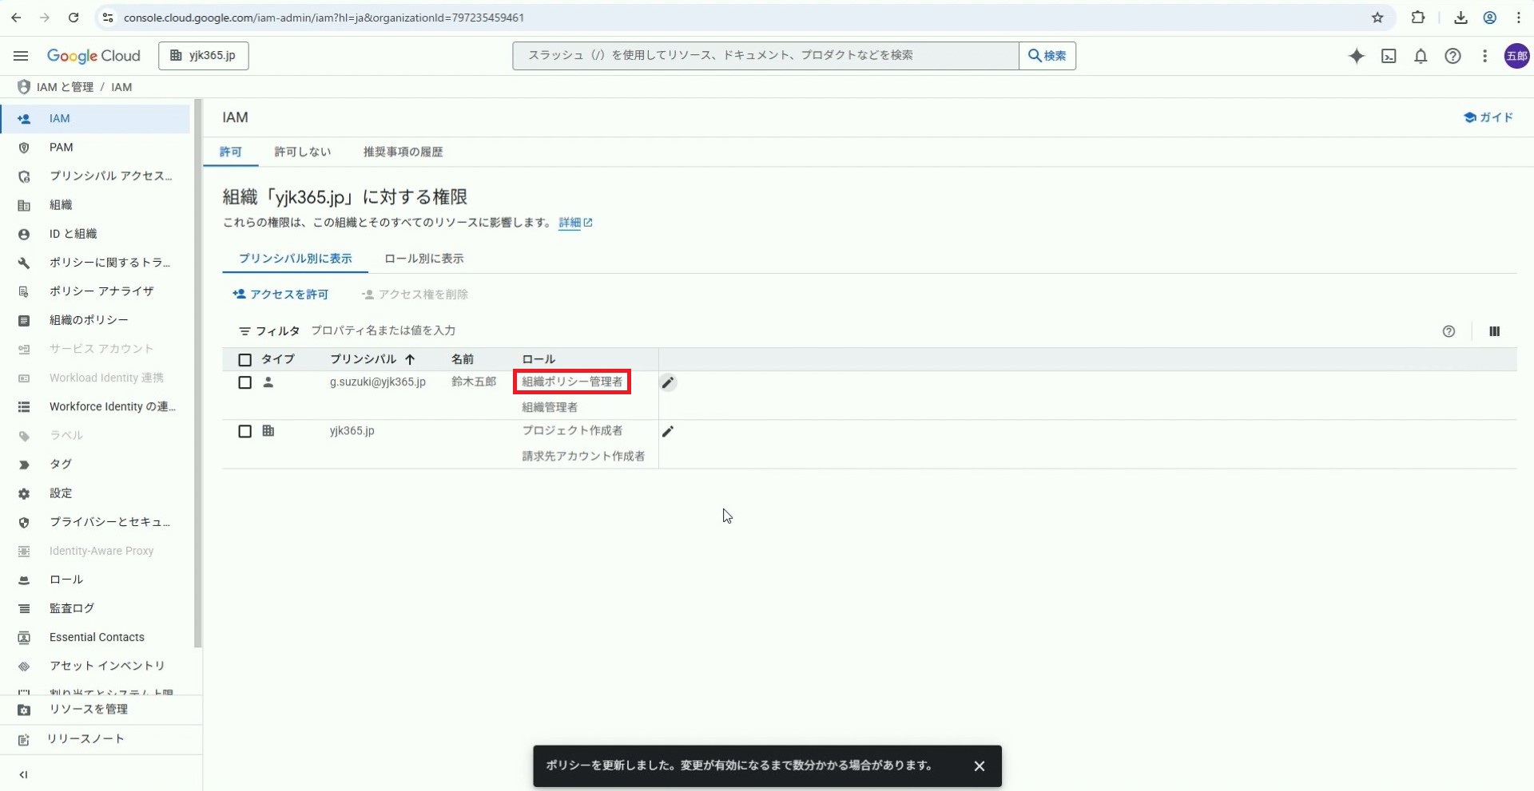Screen dimensions: 1534x791
Task: Dismiss the policy updated notification
Action: pos(979,766)
